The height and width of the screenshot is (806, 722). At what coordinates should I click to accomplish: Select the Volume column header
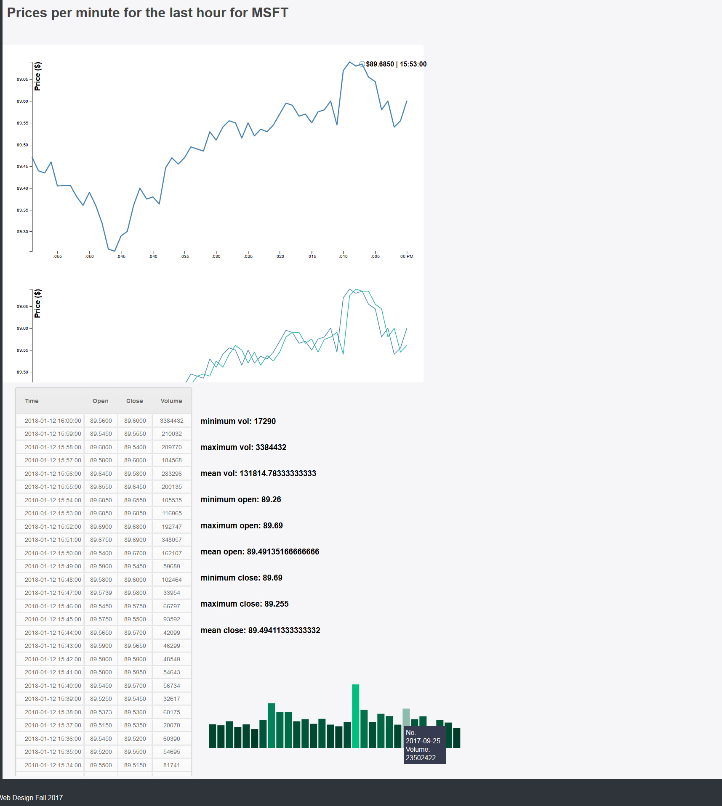pyautogui.click(x=171, y=401)
